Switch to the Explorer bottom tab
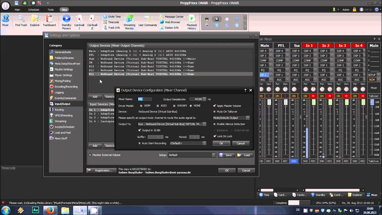 point(355,195)
